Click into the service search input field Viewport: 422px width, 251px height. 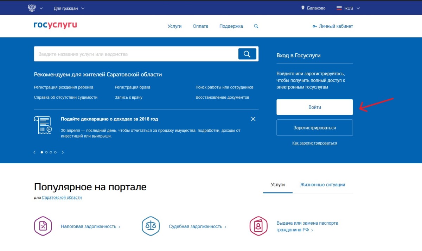click(x=135, y=54)
